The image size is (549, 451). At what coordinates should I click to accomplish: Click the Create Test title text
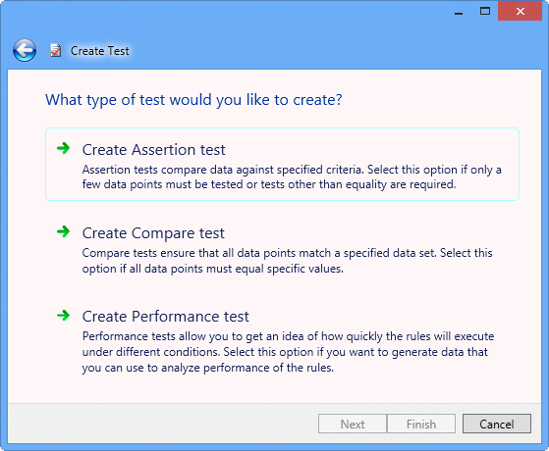tap(100, 51)
